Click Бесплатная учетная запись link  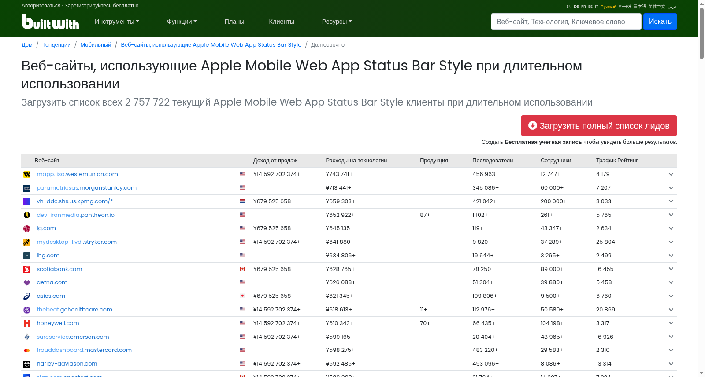[x=543, y=142]
